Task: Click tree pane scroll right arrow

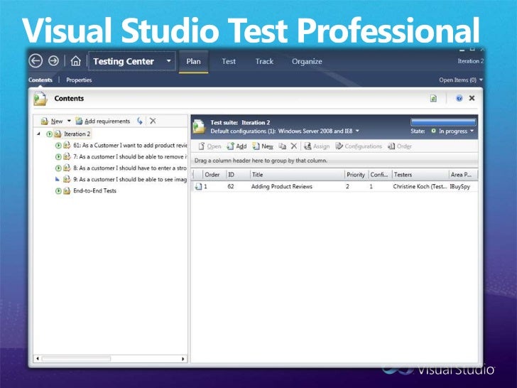Action: (x=183, y=359)
